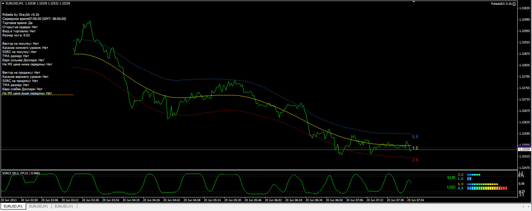Viewport: 532px width, 211px height.
Task: Click the orange 6.9 USD value
Action: 461,184
